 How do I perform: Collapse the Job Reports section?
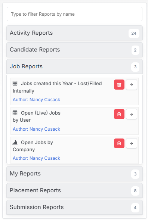[x=74, y=66]
